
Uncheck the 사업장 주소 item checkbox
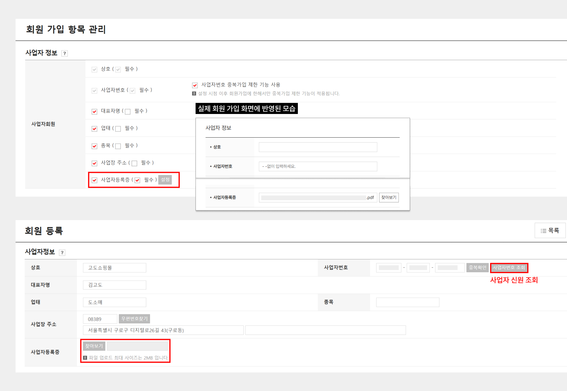pyautogui.click(x=94, y=163)
